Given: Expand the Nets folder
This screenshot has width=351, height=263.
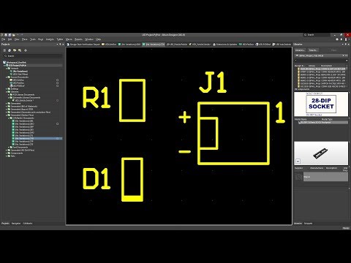Looking at the screenshot, I should (7, 156).
